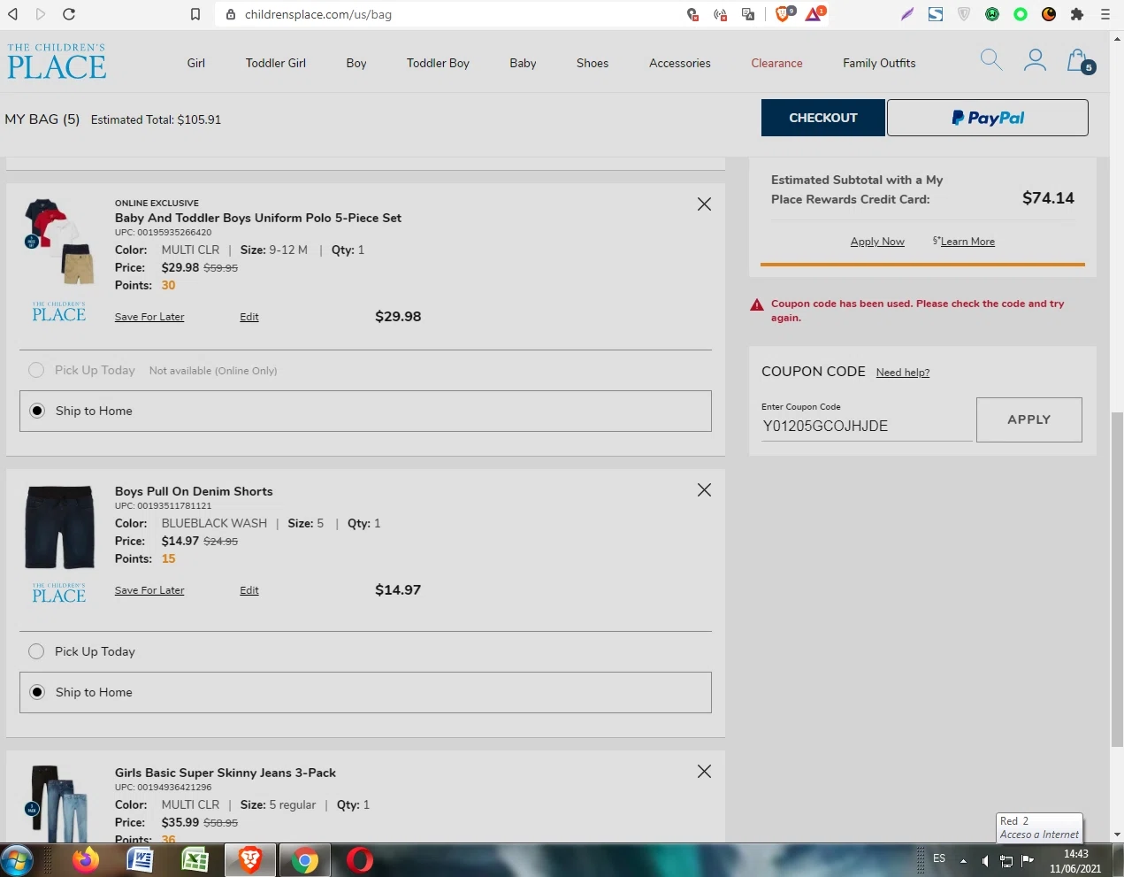The width and height of the screenshot is (1124, 877).
Task: Open the account profile icon
Action: (x=1035, y=60)
